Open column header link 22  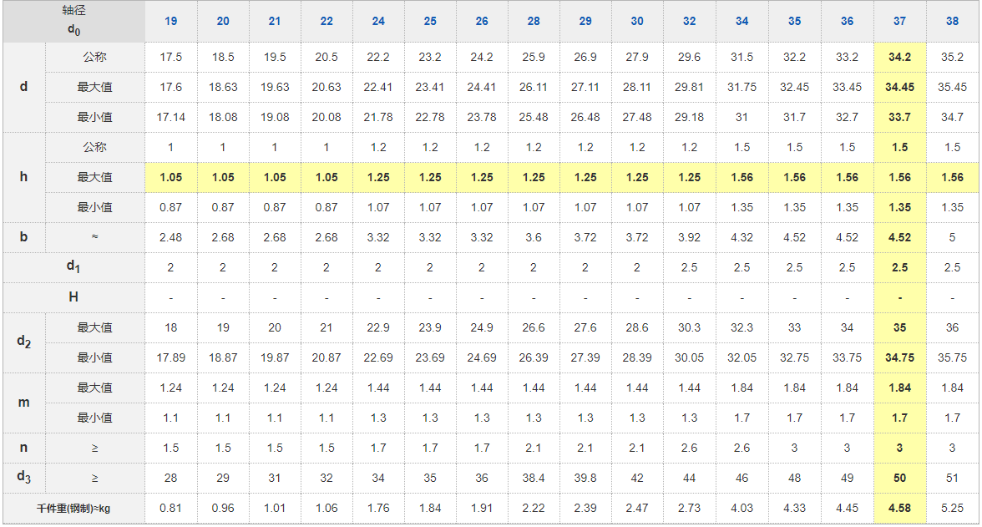pos(326,21)
